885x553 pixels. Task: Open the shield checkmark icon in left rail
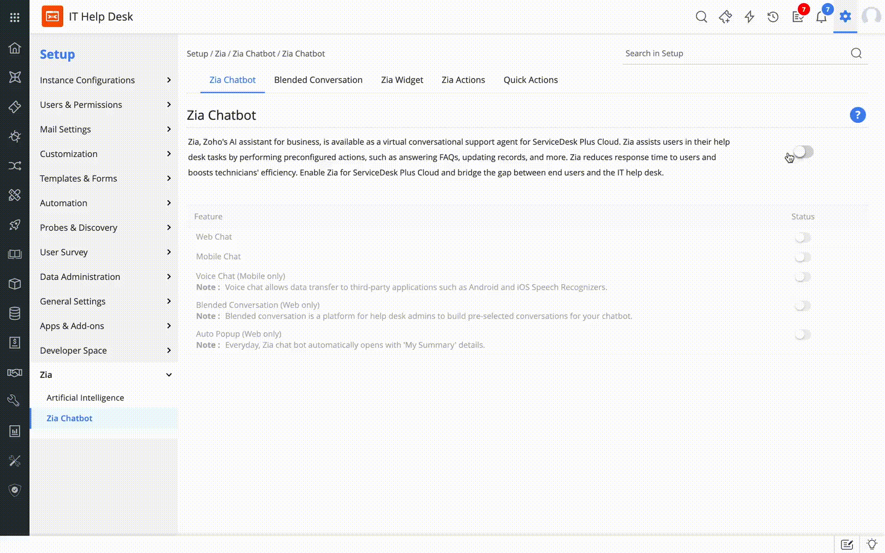click(15, 490)
